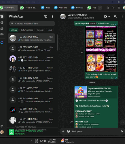Open chat with +62 857-1022-5334

pos(31,59)
